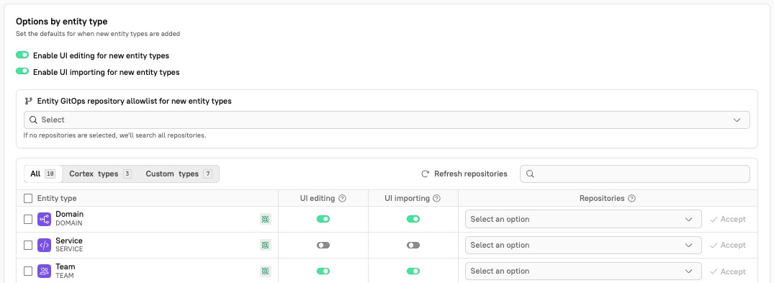This screenshot has width=774, height=283.
Task: Click the green Cortex badge in Team row
Action: click(x=266, y=271)
